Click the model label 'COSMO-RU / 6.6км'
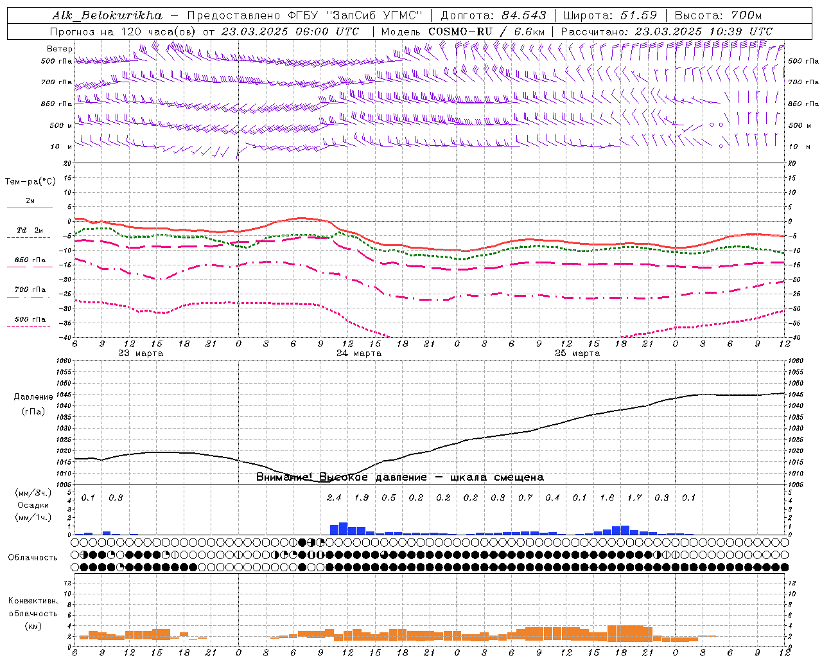 click(x=486, y=31)
